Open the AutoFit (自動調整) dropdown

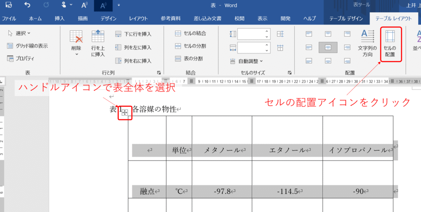pos(246,61)
